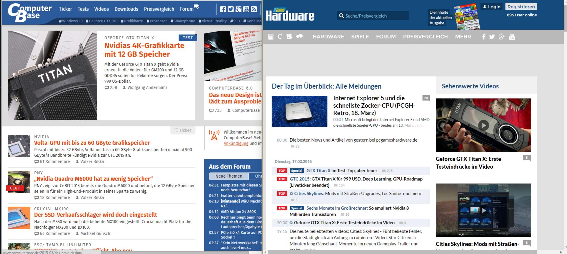Viewport: 567px width, 254px height.
Task: Click the ComputerBase logo
Action: click(x=29, y=12)
